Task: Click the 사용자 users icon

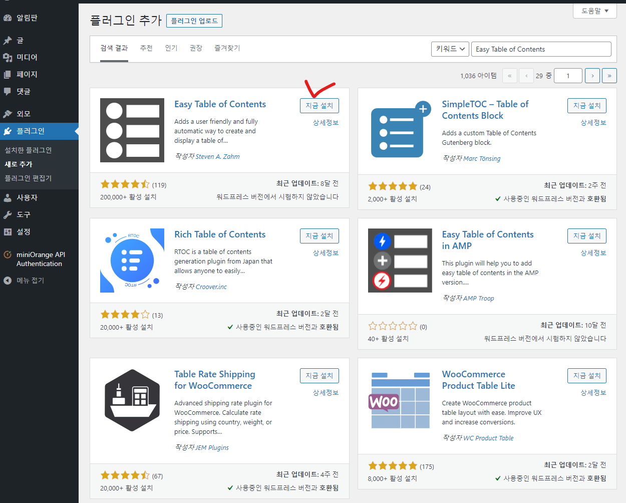Action: pos(8,198)
